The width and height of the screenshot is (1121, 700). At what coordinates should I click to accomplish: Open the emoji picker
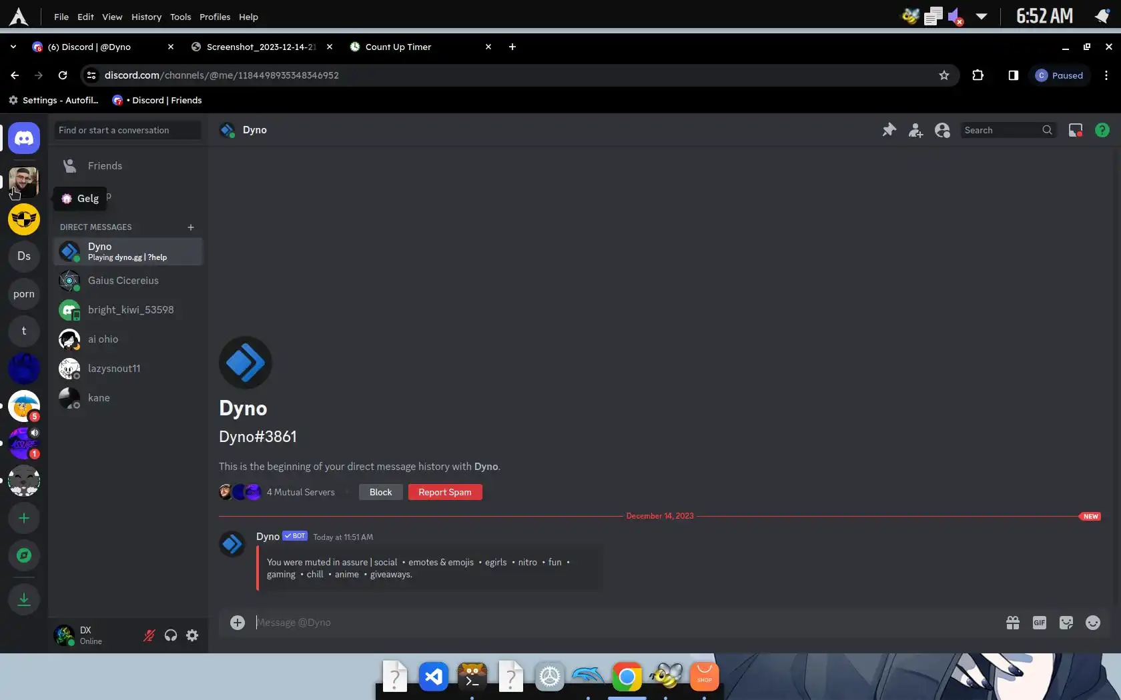click(x=1093, y=623)
